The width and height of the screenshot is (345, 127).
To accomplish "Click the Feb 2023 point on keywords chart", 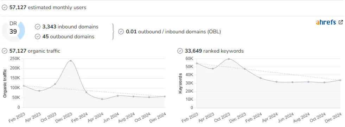I will 197,63.
